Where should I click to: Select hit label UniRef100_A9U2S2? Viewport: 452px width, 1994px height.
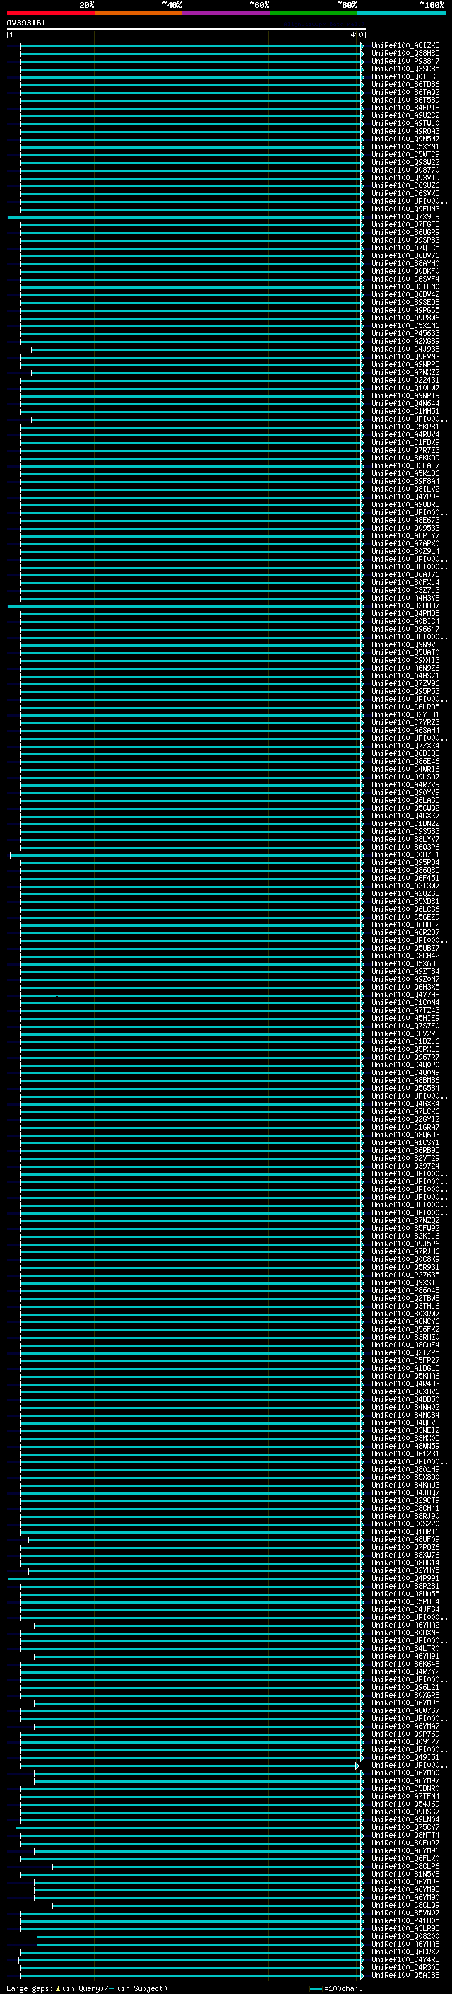(x=405, y=115)
